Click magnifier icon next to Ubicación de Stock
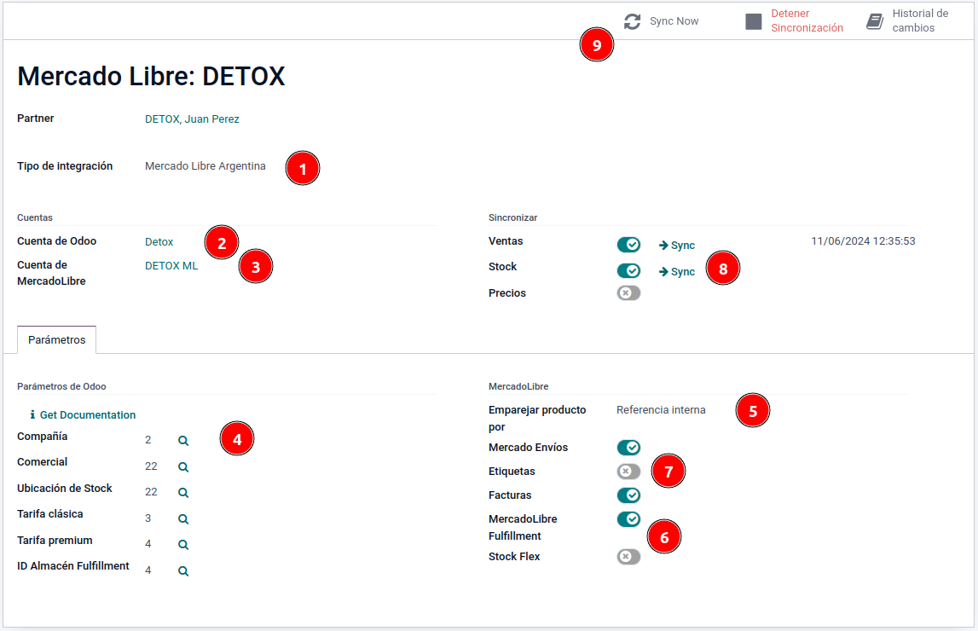Screen dimensions: 978x631 183,493
